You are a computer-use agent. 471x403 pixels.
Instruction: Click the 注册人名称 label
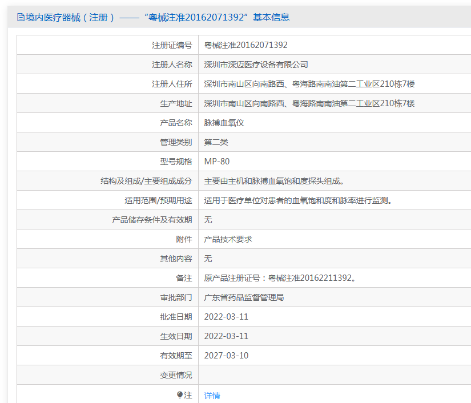tap(172, 65)
